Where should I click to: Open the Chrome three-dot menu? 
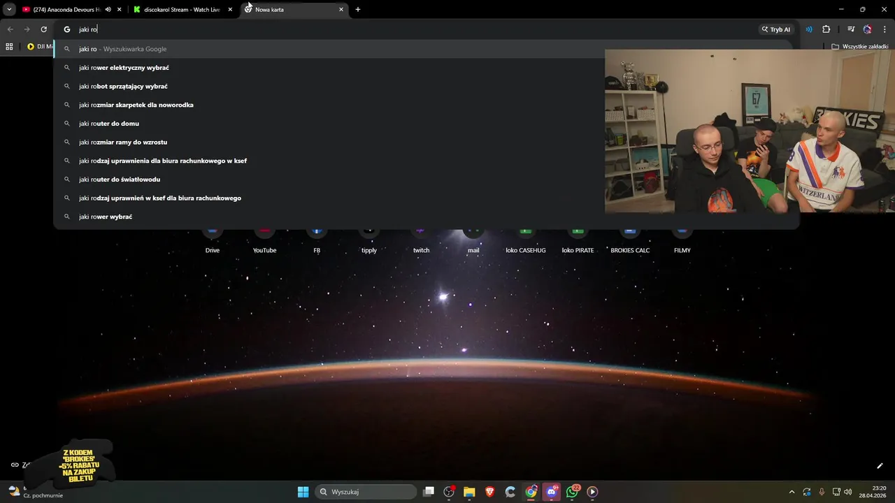point(885,29)
